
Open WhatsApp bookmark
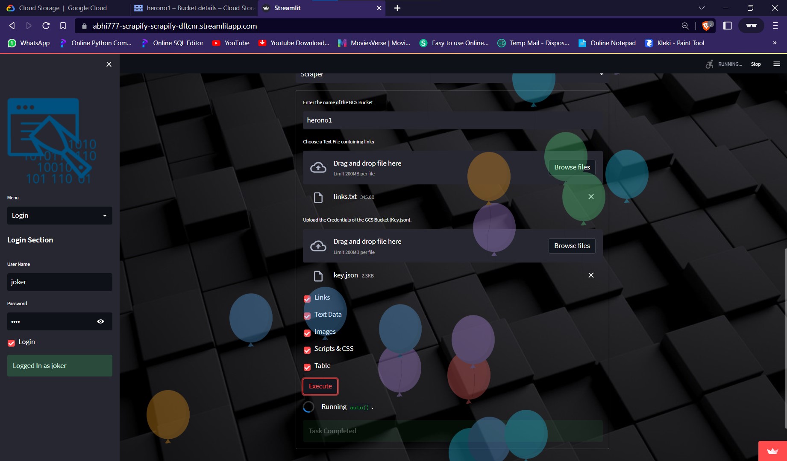29,43
